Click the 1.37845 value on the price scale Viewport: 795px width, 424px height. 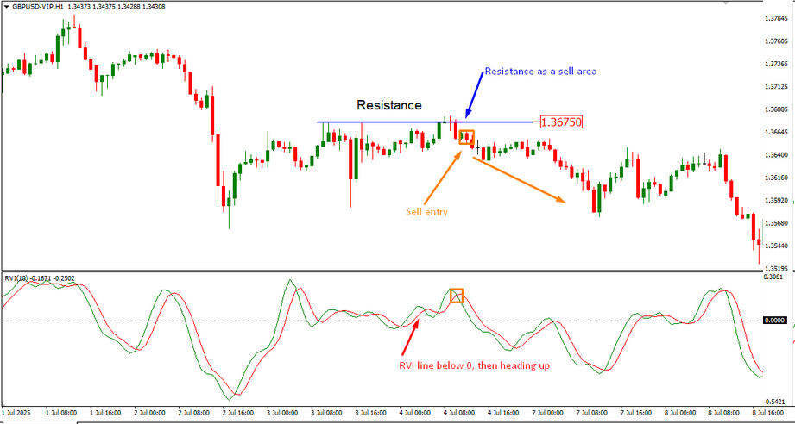[x=777, y=18]
